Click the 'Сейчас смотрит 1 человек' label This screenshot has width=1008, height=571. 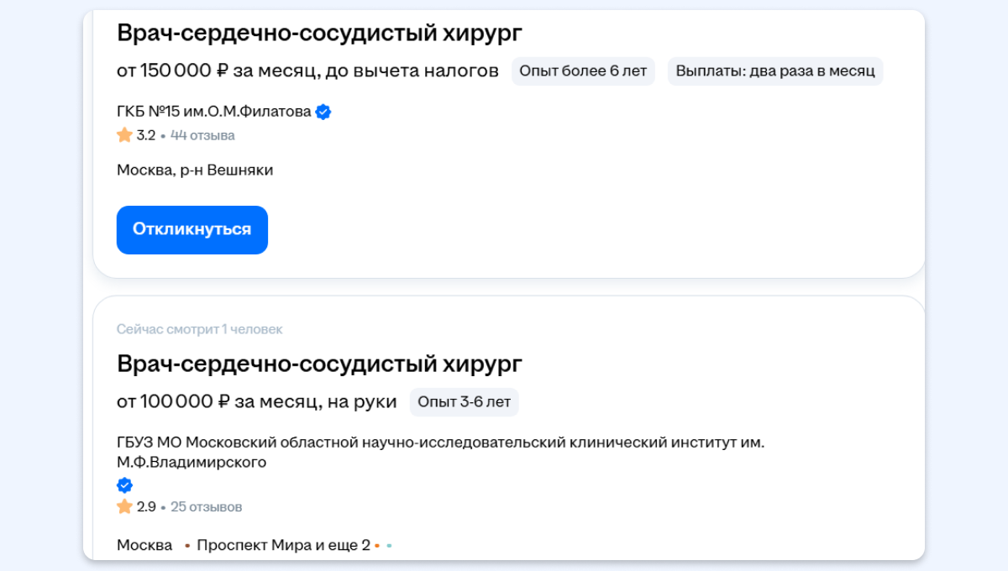pyautogui.click(x=200, y=329)
